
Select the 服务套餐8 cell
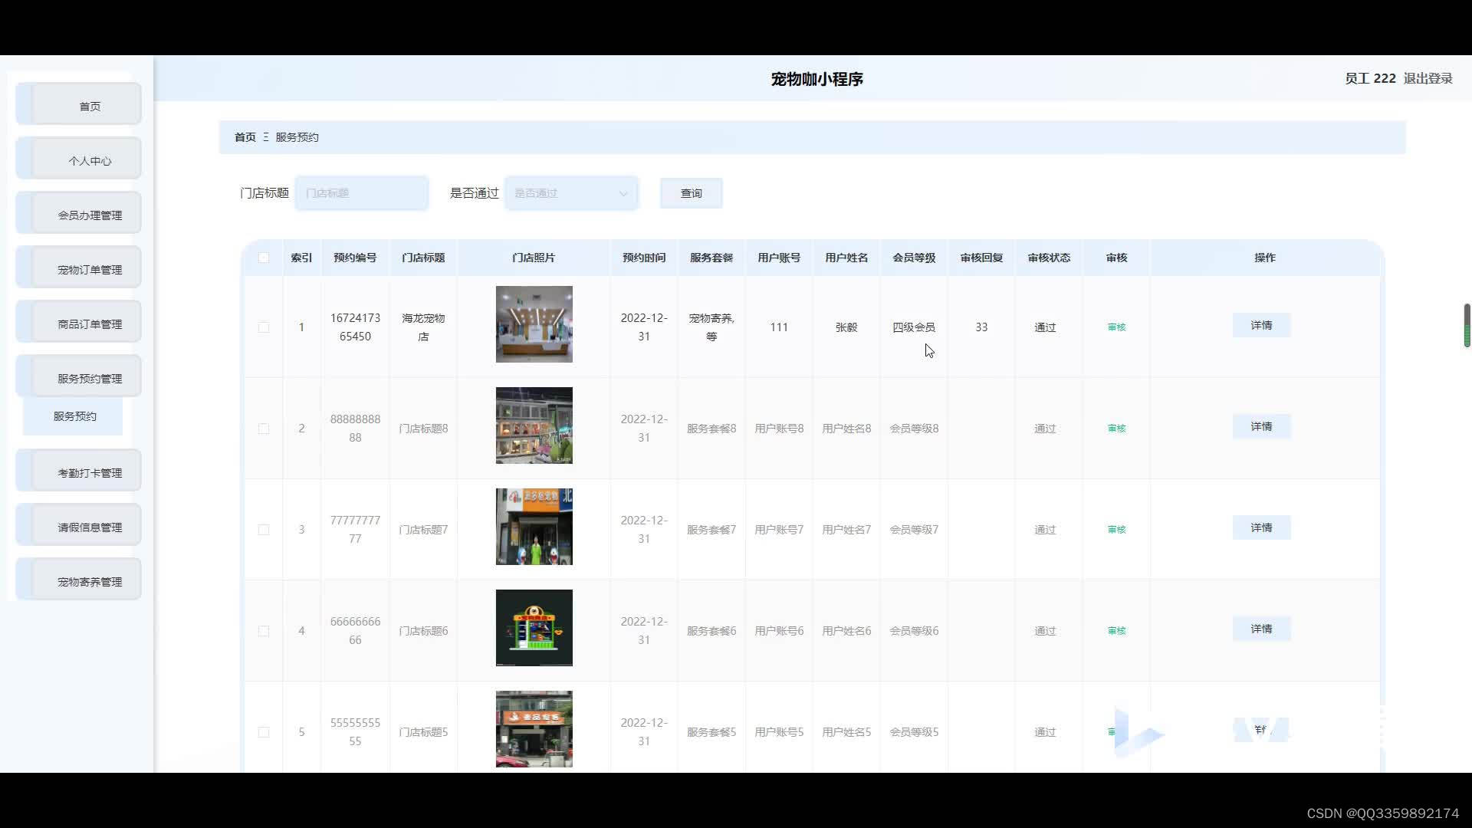click(x=711, y=429)
